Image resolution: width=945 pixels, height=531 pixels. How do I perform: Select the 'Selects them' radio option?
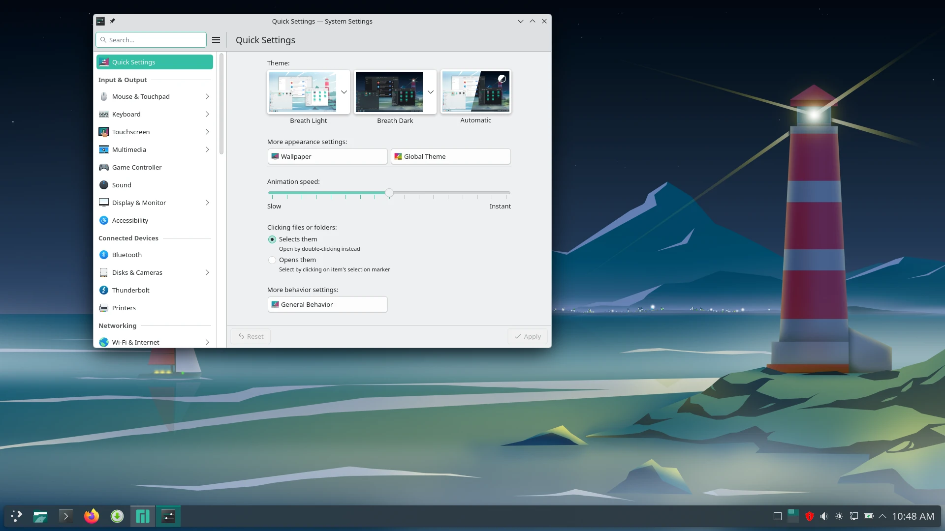coord(272,239)
